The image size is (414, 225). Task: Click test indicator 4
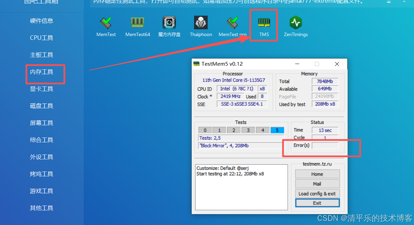[263, 130]
